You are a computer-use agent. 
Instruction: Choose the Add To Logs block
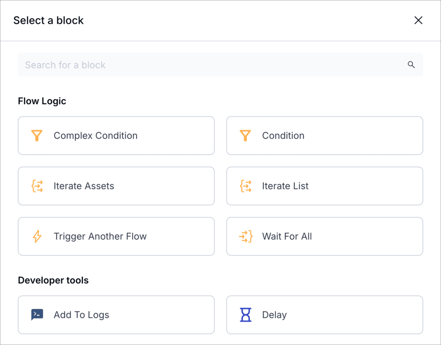116,315
